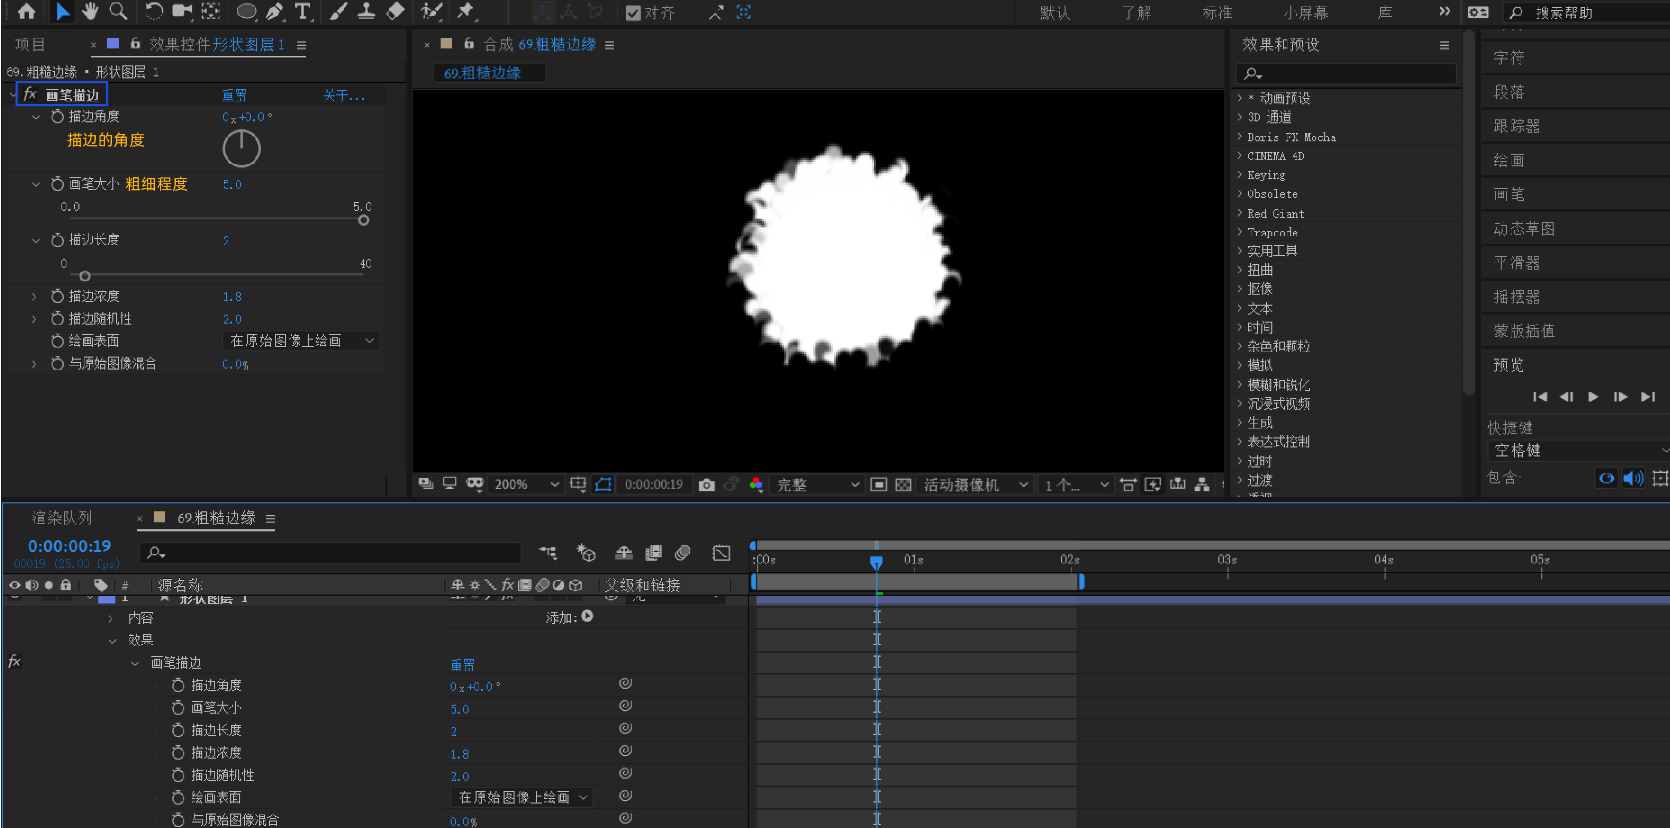This screenshot has width=1670, height=828.
Task: Click the Home icon in toolbar
Action: [26, 11]
